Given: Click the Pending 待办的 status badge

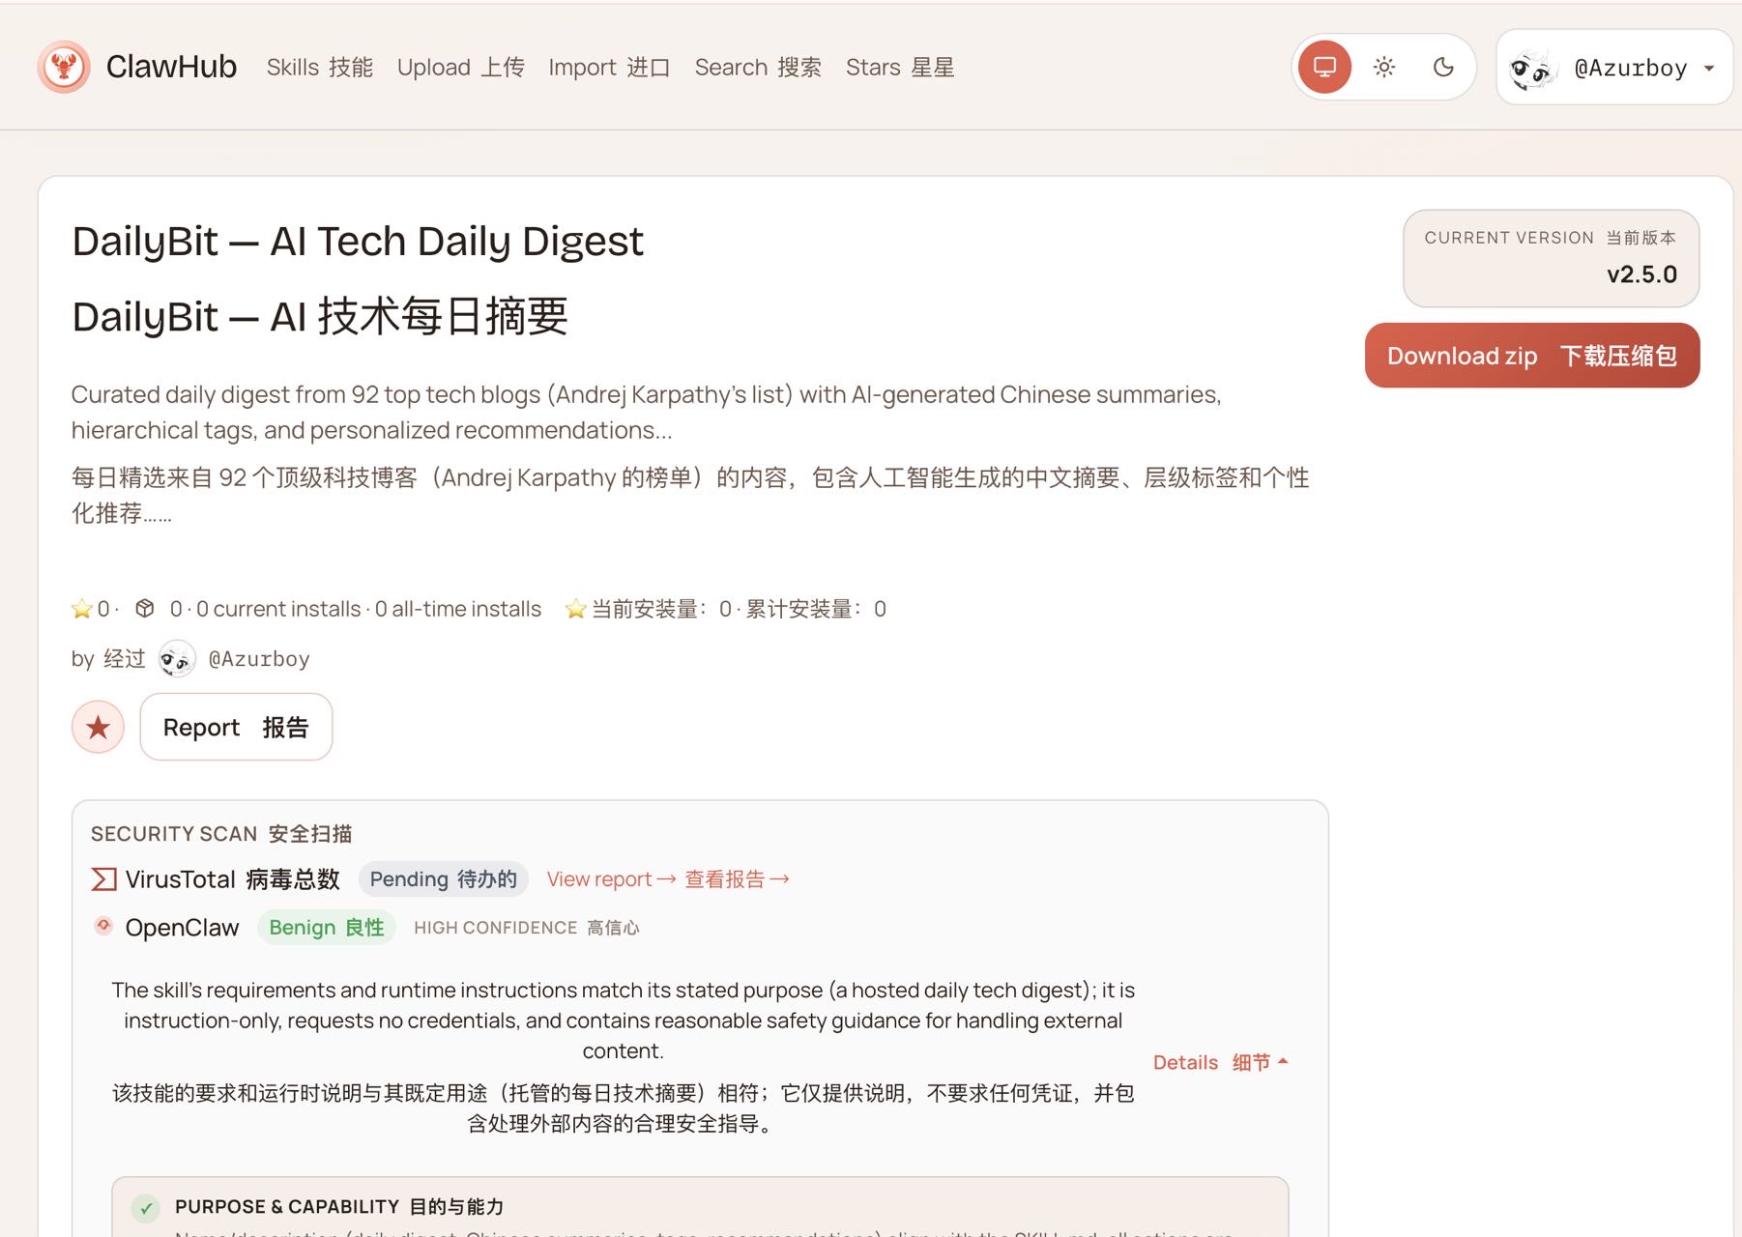Looking at the screenshot, I should coord(443,878).
